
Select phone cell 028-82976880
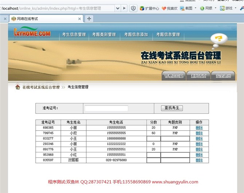point(116,160)
